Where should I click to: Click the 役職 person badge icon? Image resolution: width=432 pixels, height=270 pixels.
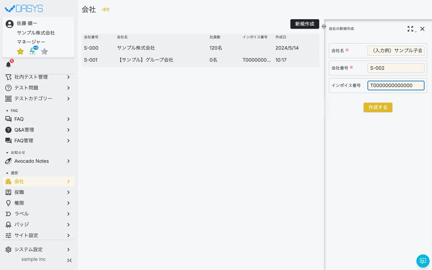8,192
